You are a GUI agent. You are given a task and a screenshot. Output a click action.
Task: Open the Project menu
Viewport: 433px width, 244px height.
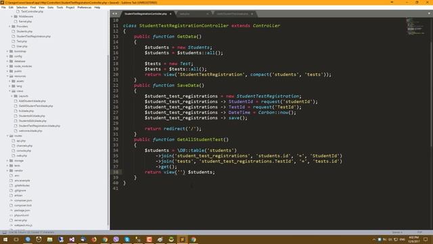(x=70, y=7)
